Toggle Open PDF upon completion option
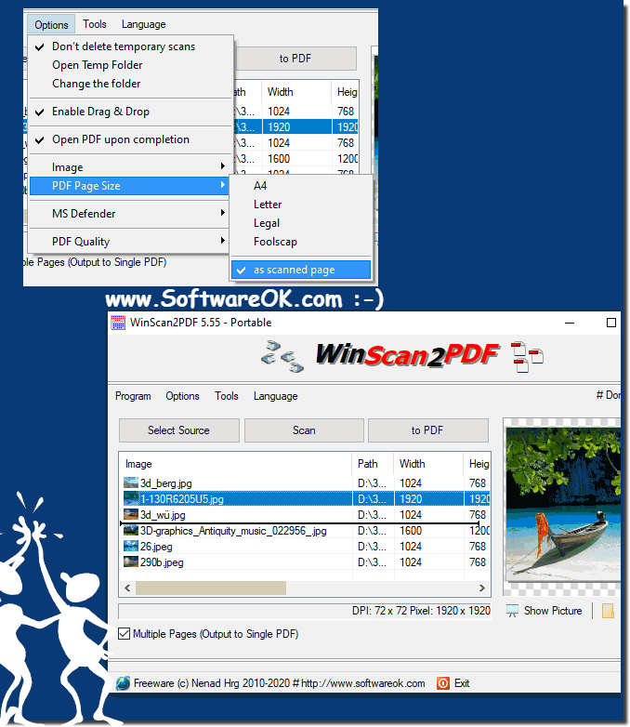 tap(131, 139)
